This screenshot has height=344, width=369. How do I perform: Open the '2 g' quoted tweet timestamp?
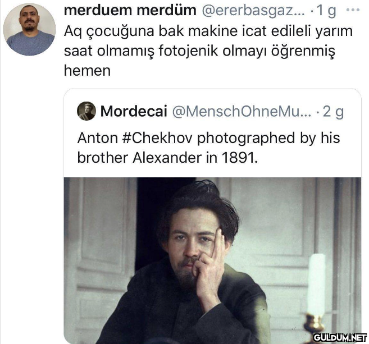pos(333,112)
